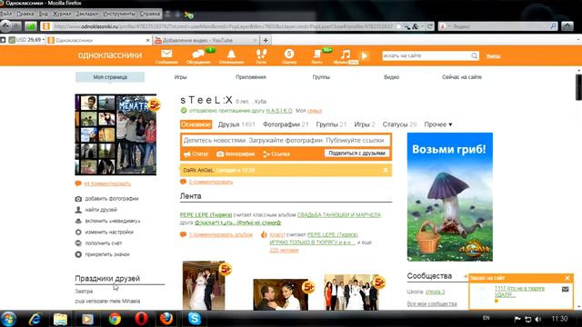Open the Приложения navigation tab

251,77
